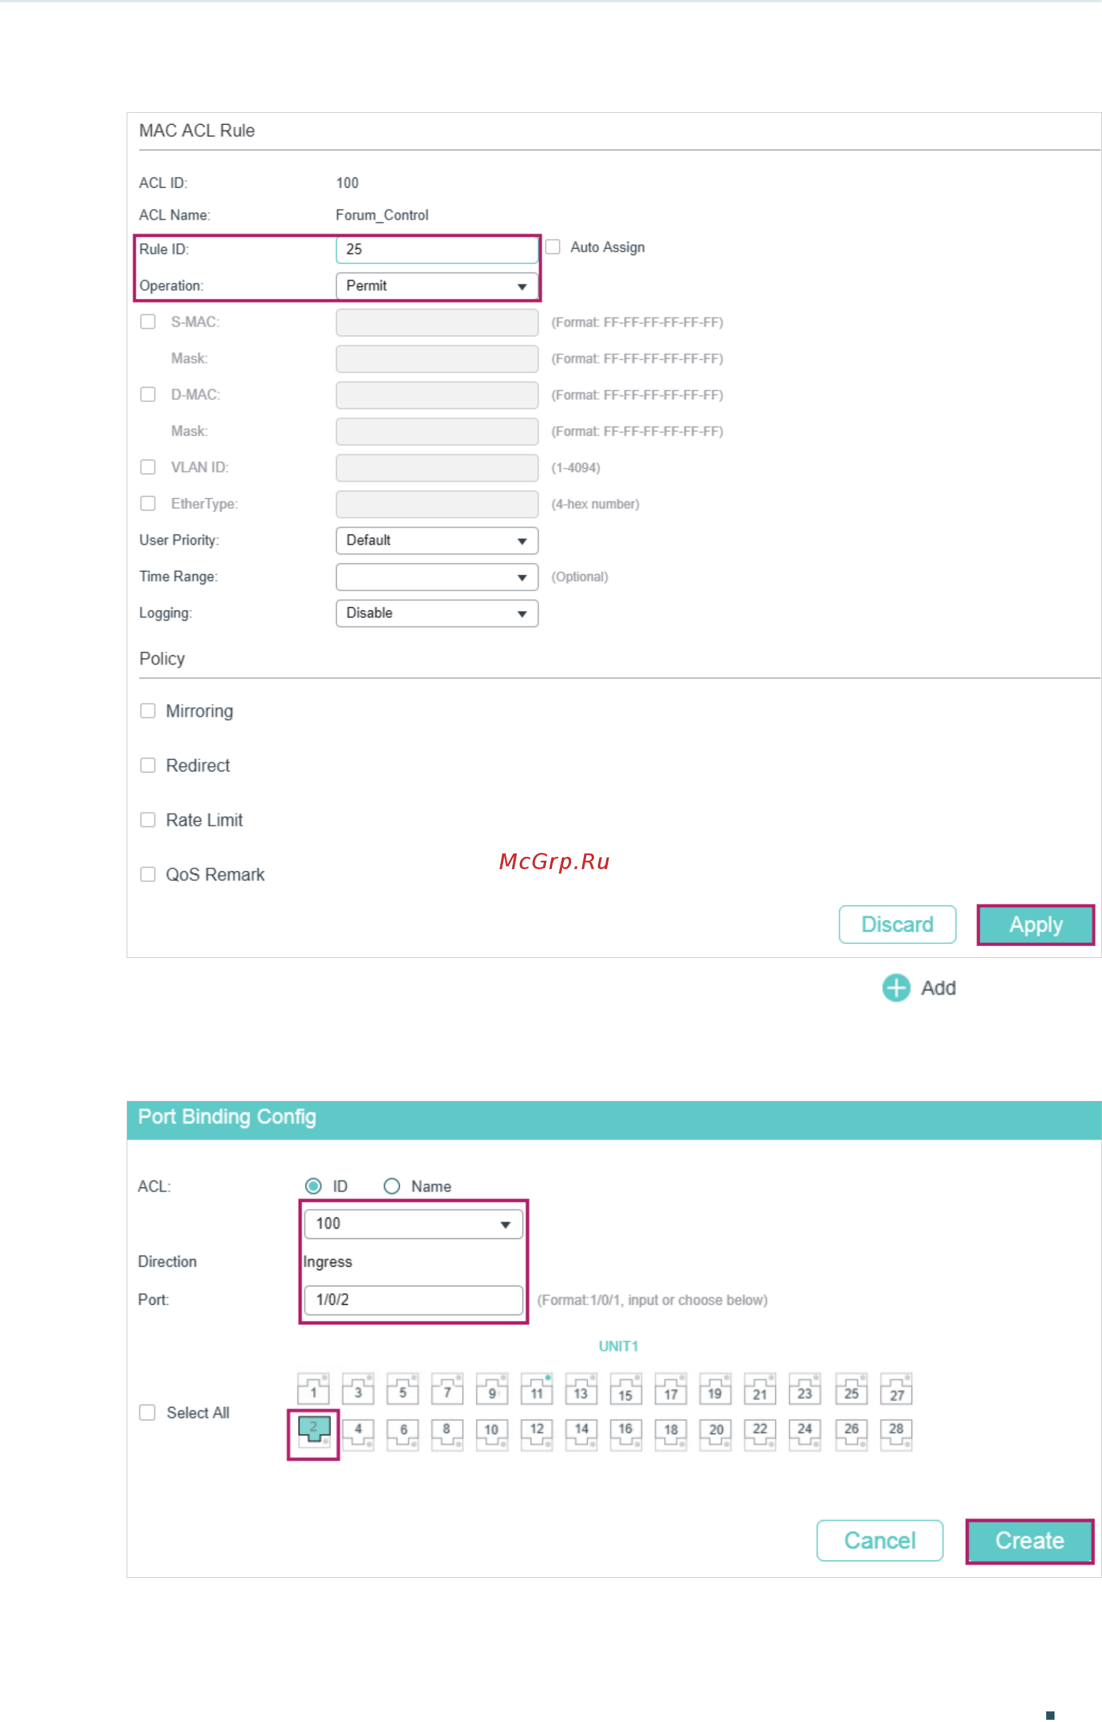This screenshot has height=1722, width=1102.
Task: Open the ACL ID 100 dropdown
Action: (414, 1224)
